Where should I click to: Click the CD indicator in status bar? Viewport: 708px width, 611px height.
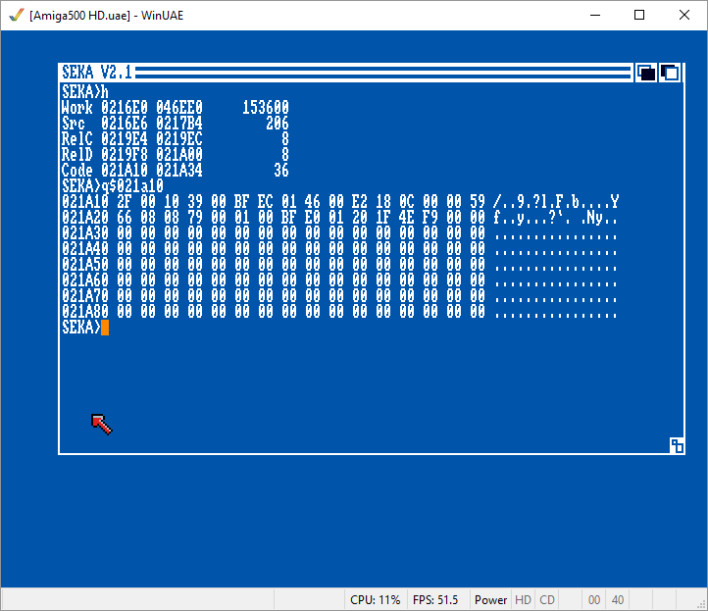pyautogui.click(x=547, y=599)
